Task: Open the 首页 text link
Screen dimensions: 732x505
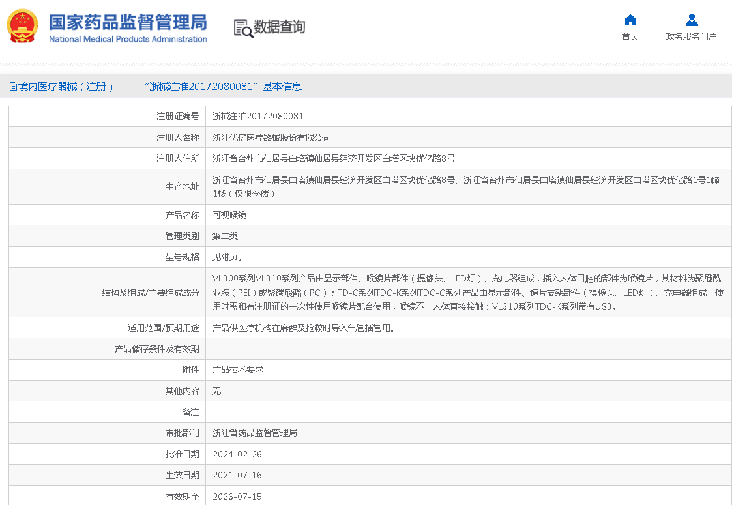Action: click(x=630, y=37)
